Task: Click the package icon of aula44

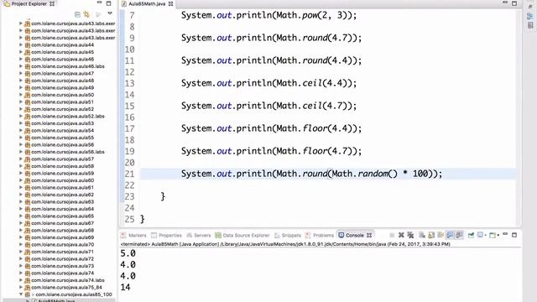Action: (x=28, y=44)
